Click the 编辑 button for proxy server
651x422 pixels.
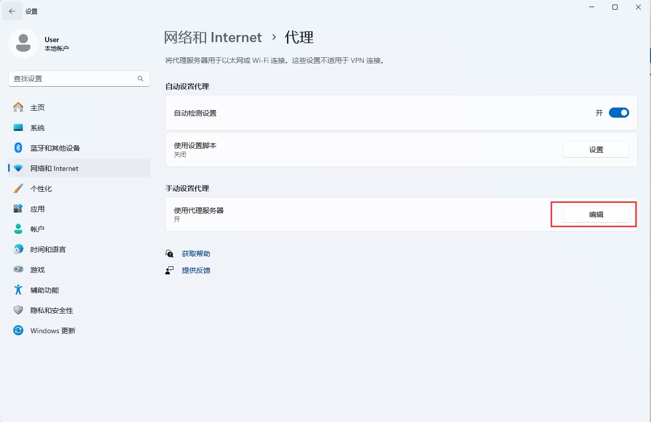coord(596,214)
